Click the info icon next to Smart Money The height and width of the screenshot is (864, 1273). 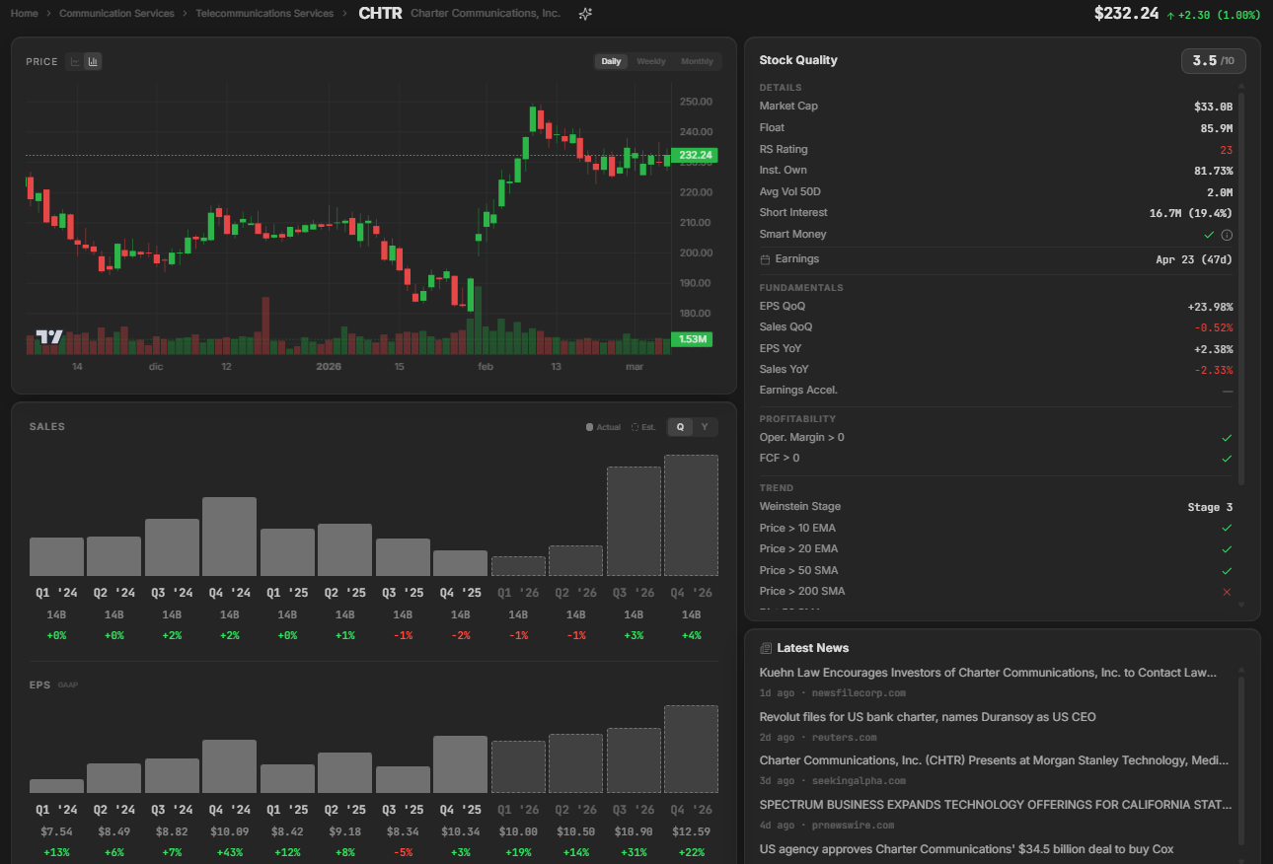(x=1227, y=235)
